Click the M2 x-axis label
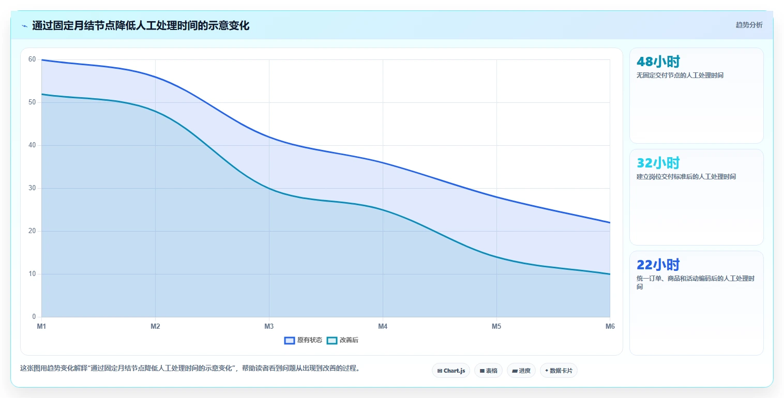This screenshot has width=784, height=398. [x=155, y=326]
